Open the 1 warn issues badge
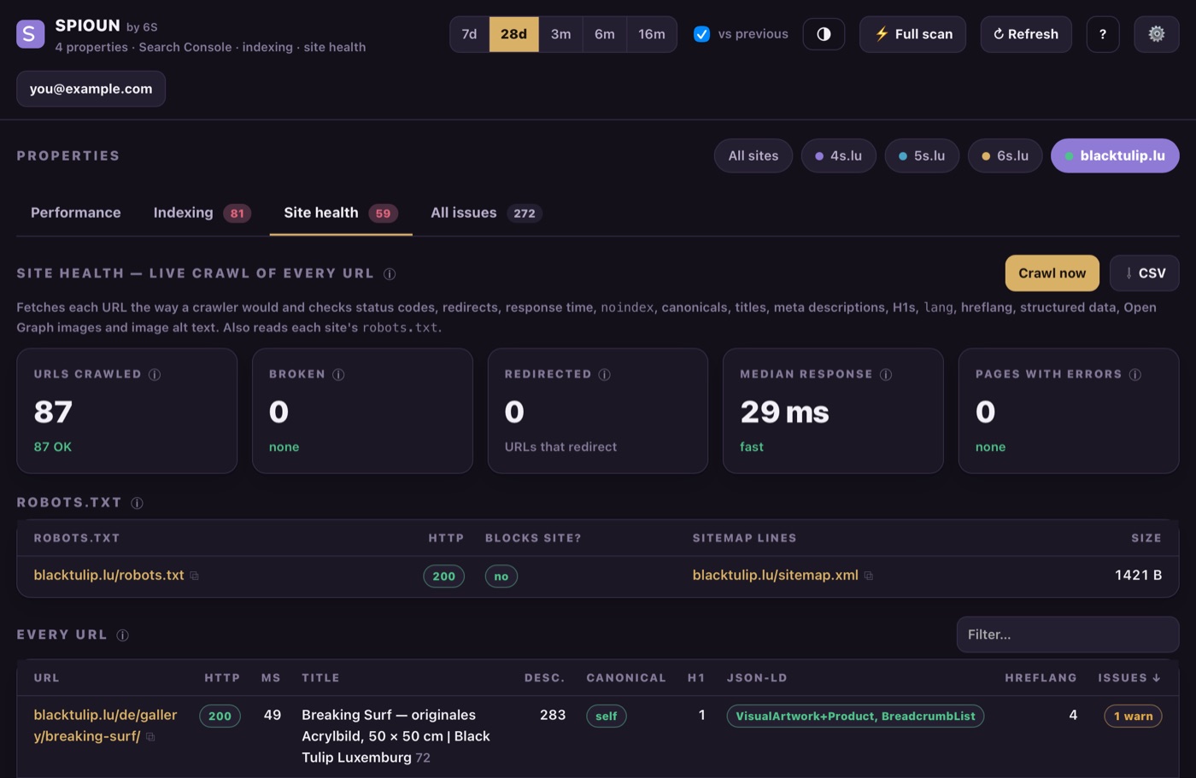Image resolution: width=1196 pixels, height=778 pixels. [1133, 717]
